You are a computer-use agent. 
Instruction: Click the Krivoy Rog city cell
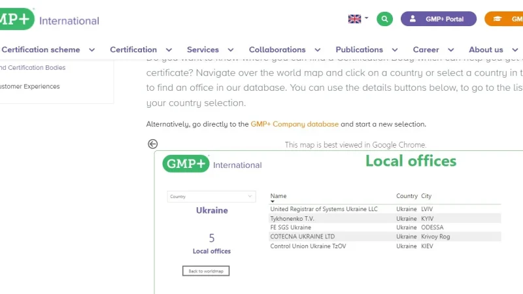point(435,237)
